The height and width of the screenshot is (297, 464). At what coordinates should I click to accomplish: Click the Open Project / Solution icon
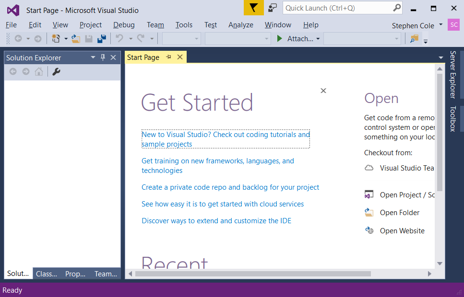pos(369,195)
